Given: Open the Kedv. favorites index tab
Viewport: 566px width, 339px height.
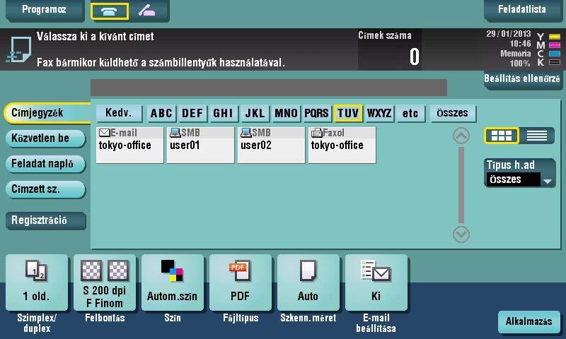Looking at the screenshot, I should tap(119, 113).
